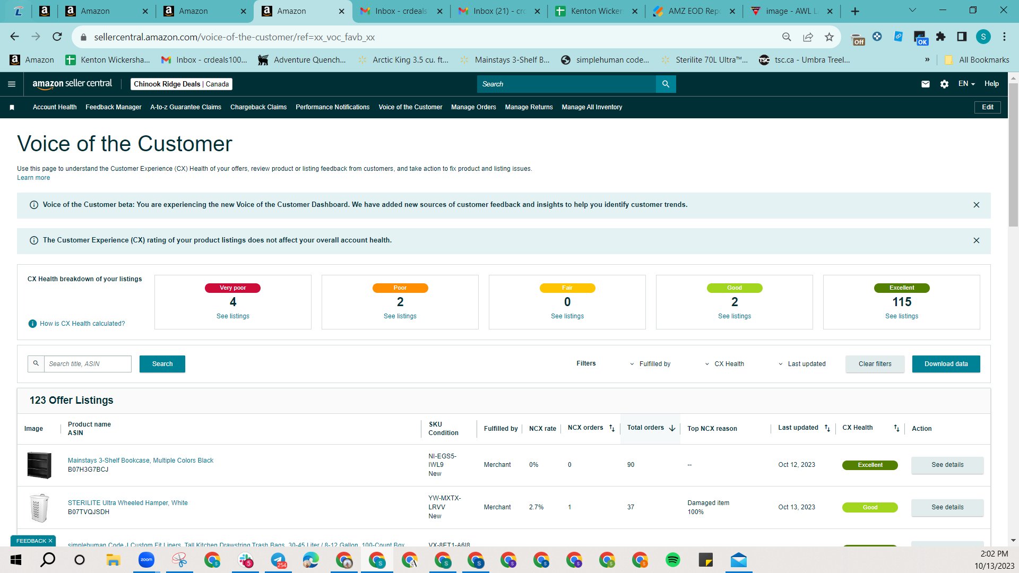Sort by CX Health column arrows
The height and width of the screenshot is (573, 1019).
[896, 428]
